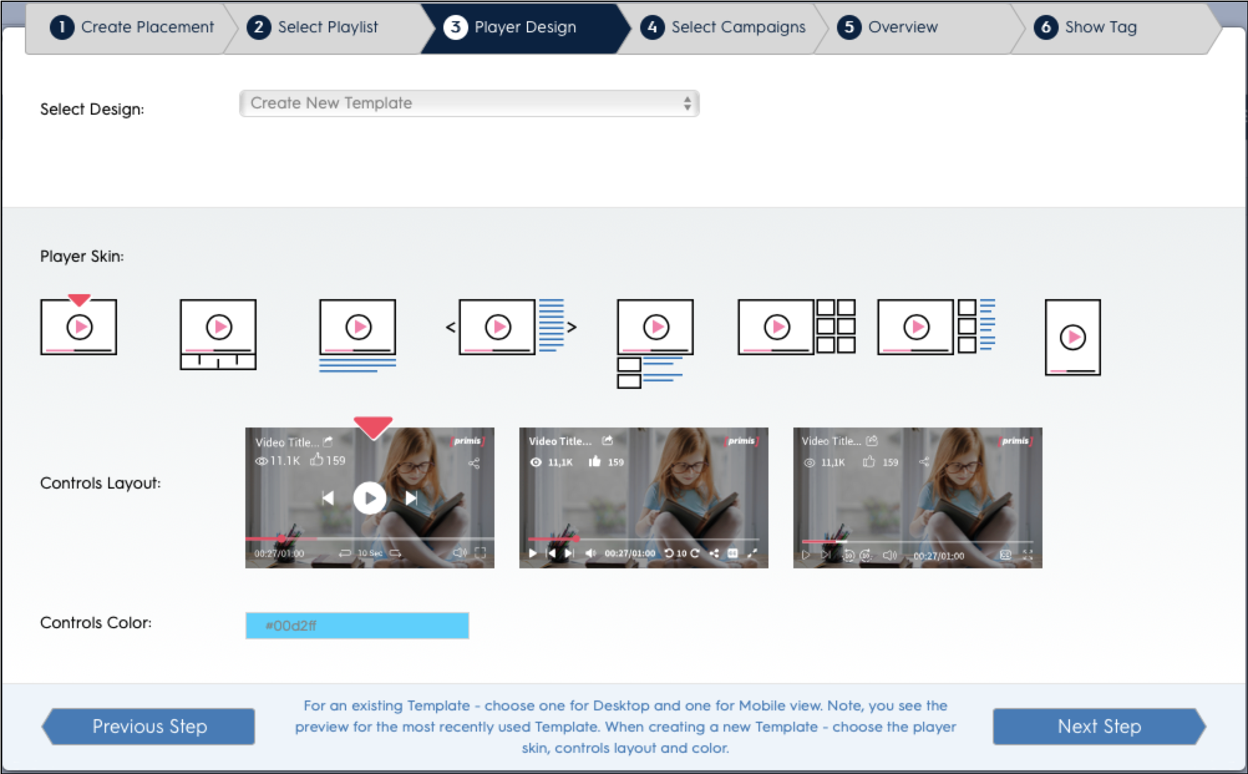Image resolution: width=1248 pixels, height=774 pixels.
Task: Choose player skin with playlist list below
Action: pos(655,343)
